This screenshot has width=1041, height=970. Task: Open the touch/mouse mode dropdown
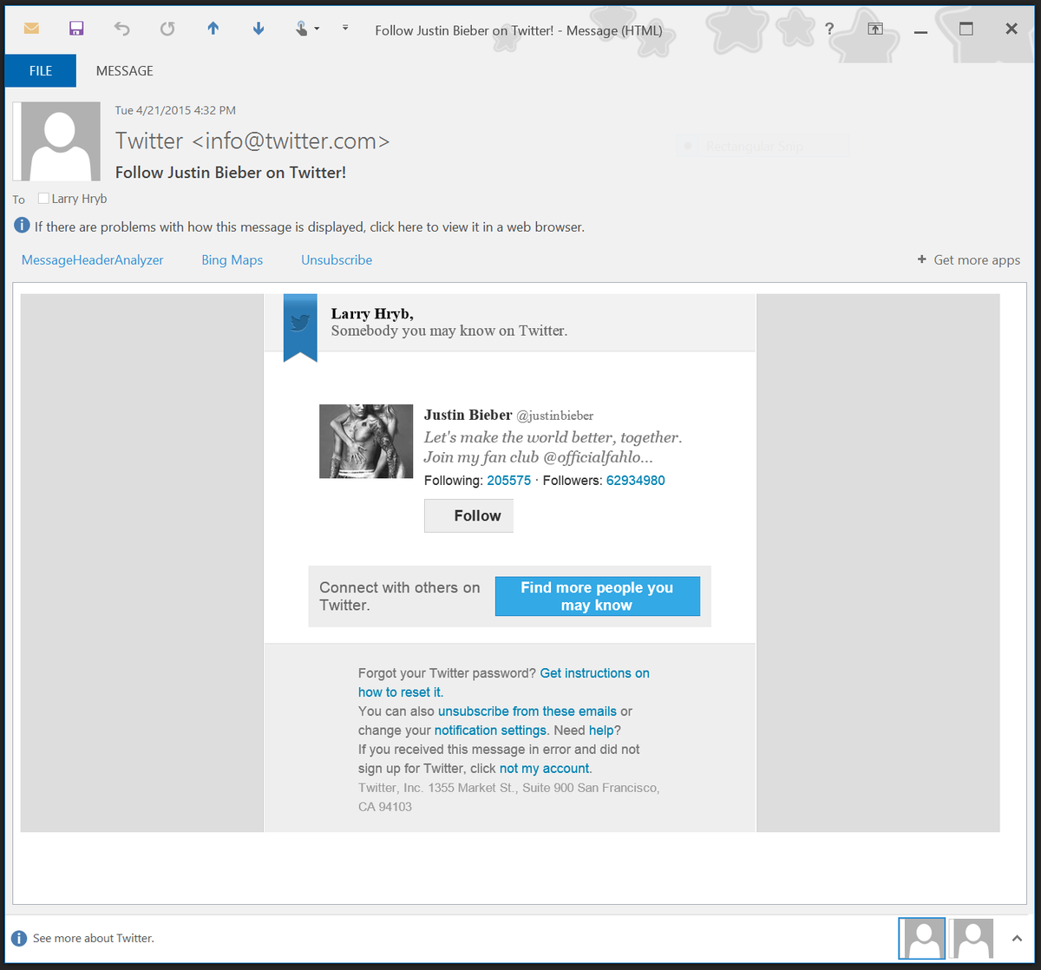pyautogui.click(x=307, y=29)
